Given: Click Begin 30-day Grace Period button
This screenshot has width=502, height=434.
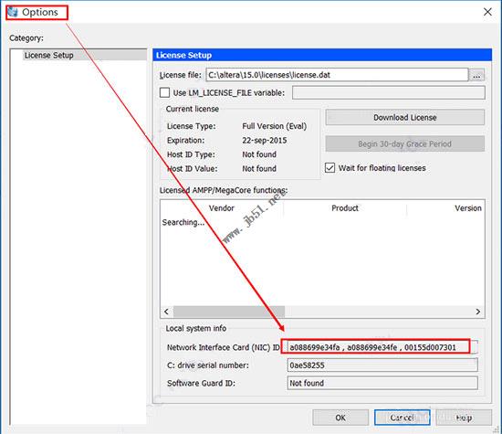Looking at the screenshot, I should click(405, 144).
